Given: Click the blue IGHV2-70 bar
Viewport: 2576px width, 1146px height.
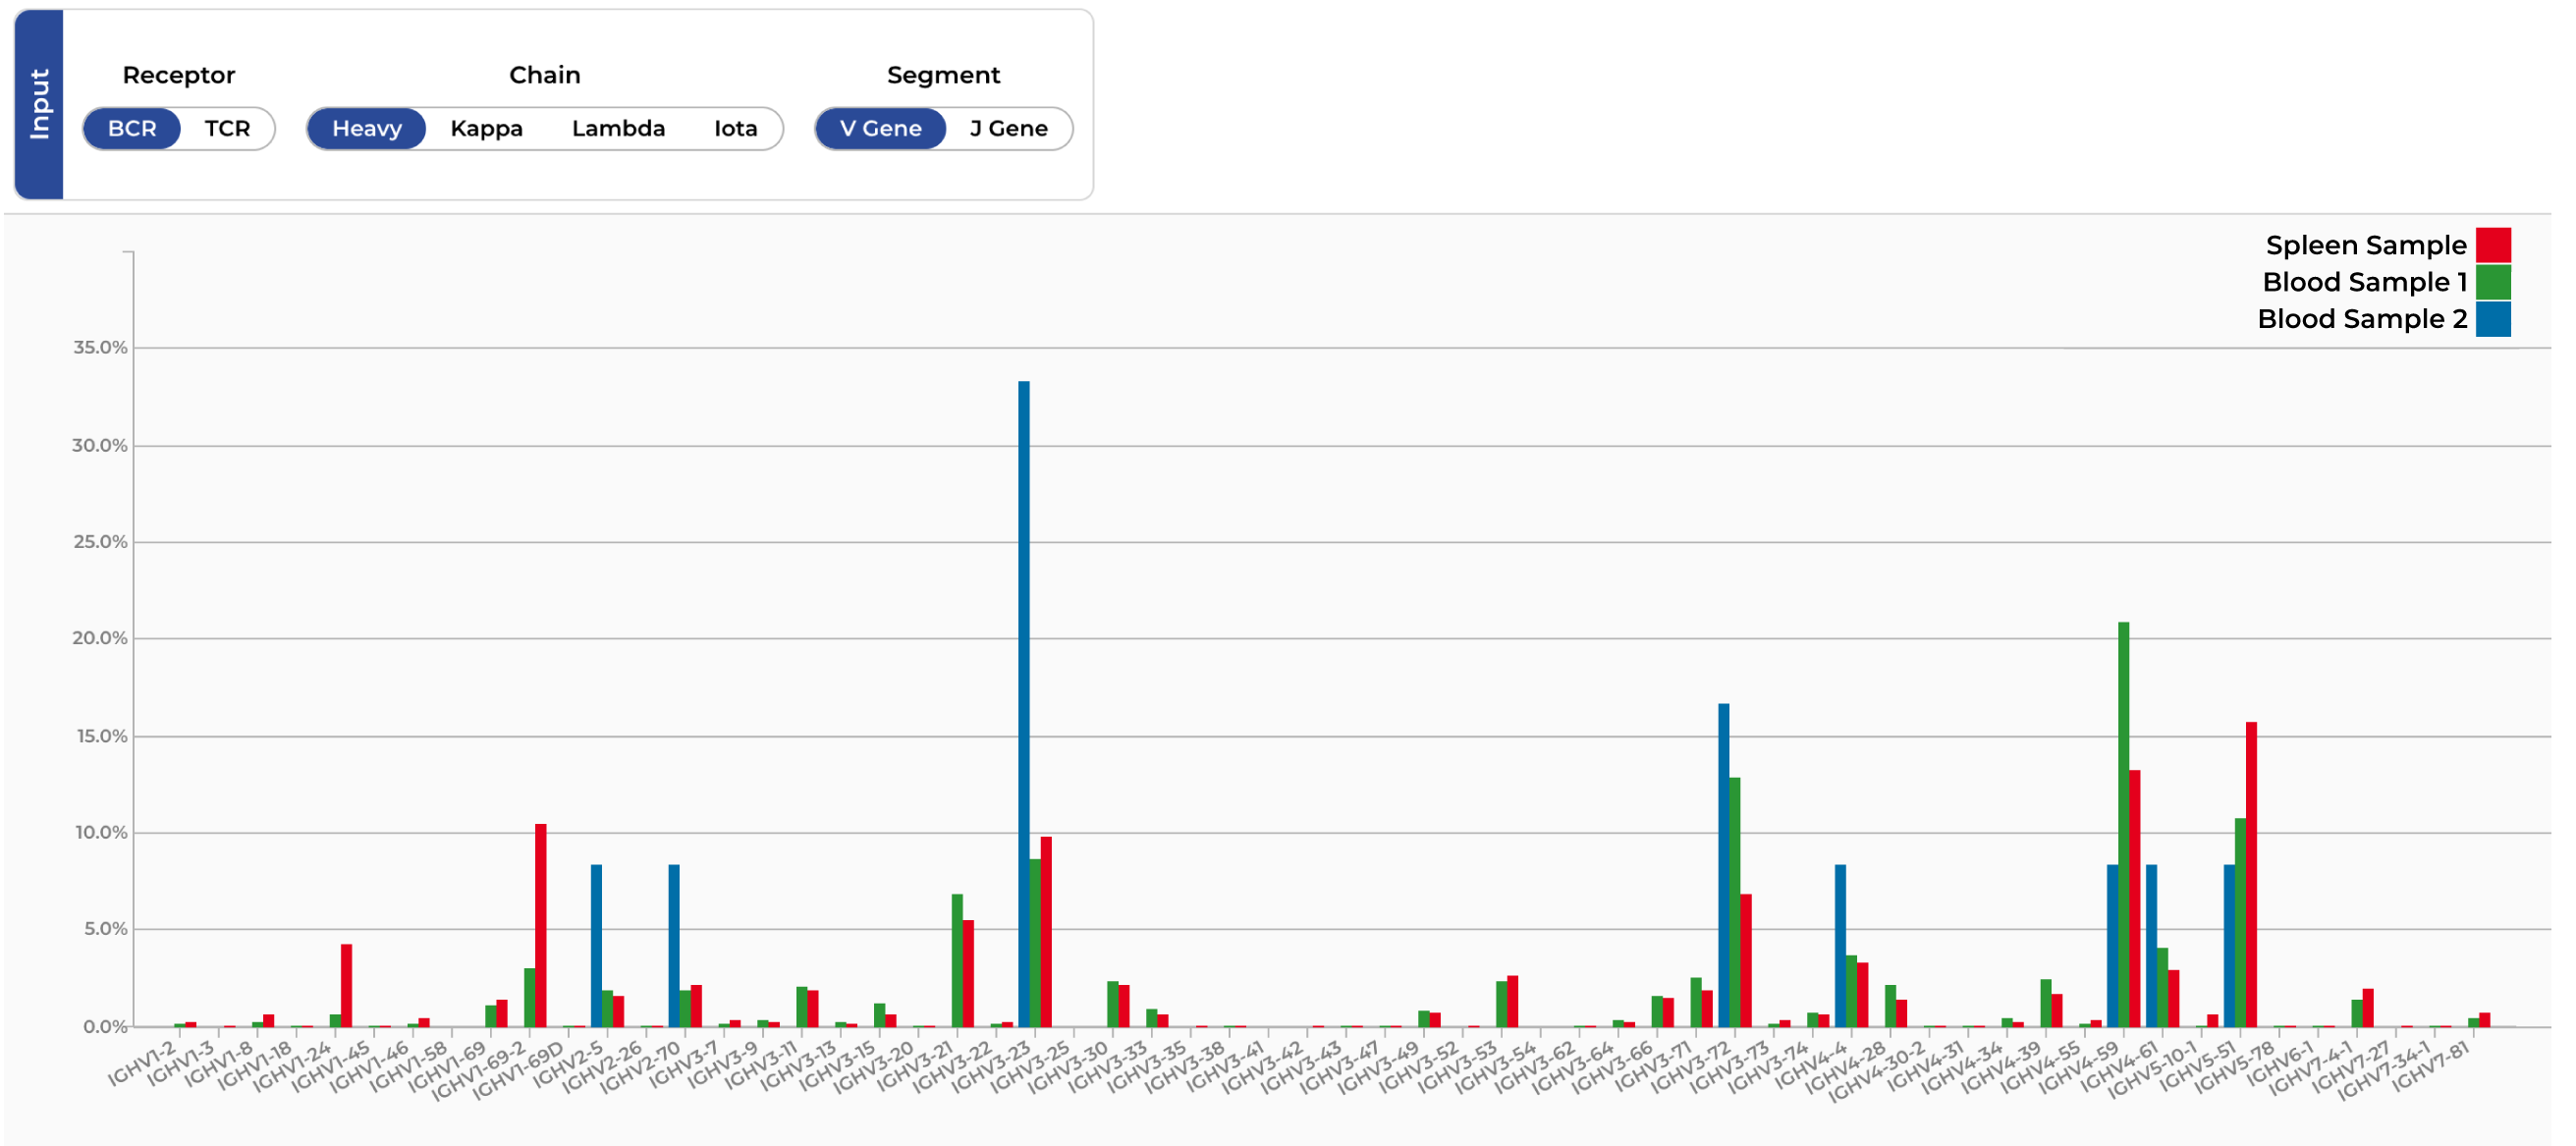Looking at the screenshot, I should point(674,946).
